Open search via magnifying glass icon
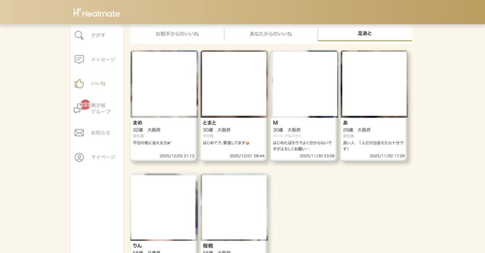The width and height of the screenshot is (485, 253). pyautogui.click(x=79, y=35)
